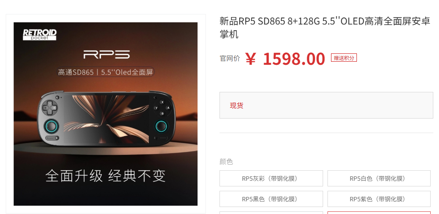Select the RP5灰彩（带钢化膜） color option
Image resolution: width=439 pixels, height=214 pixels.
tap(271, 178)
